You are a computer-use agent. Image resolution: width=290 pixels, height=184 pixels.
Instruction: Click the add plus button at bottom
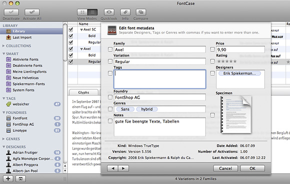coord(8,178)
